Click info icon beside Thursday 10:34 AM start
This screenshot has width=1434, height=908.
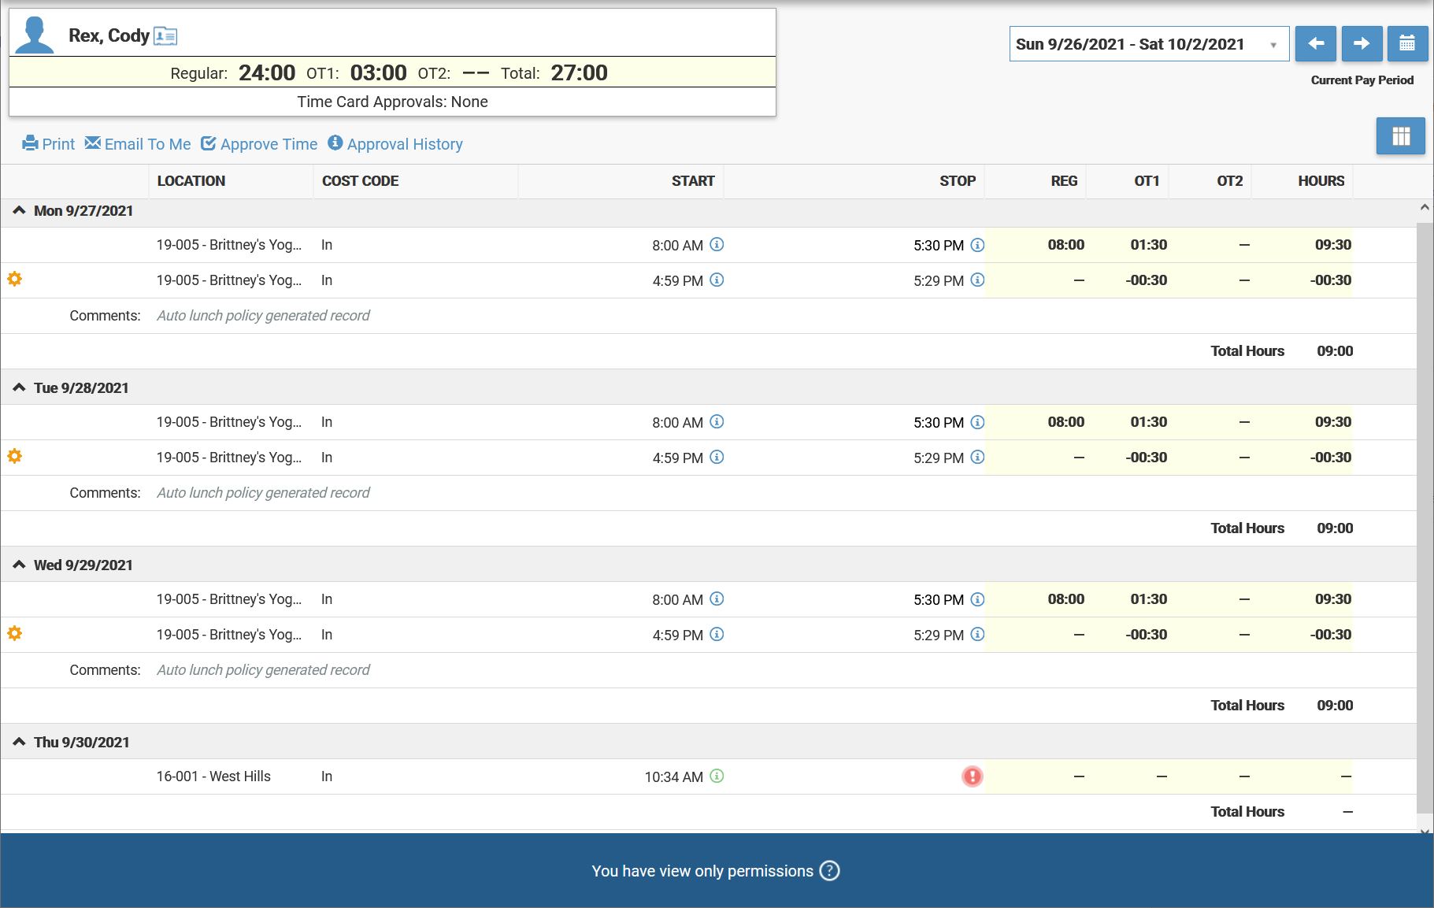pyautogui.click(x=717, y=776)
